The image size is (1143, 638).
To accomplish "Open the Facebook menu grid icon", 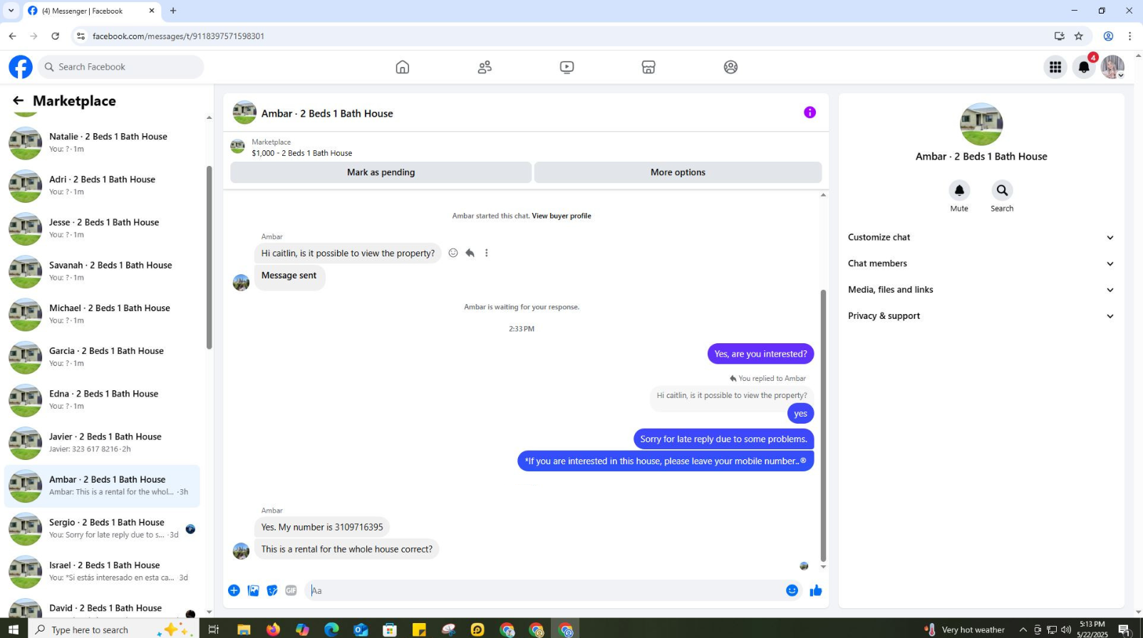I will point(1055,67).
